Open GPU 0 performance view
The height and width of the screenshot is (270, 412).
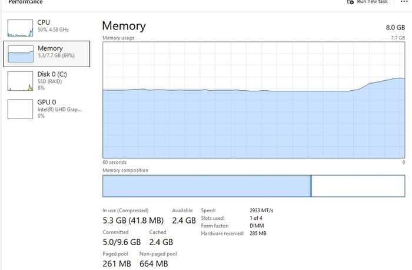[x=46, y=108]
